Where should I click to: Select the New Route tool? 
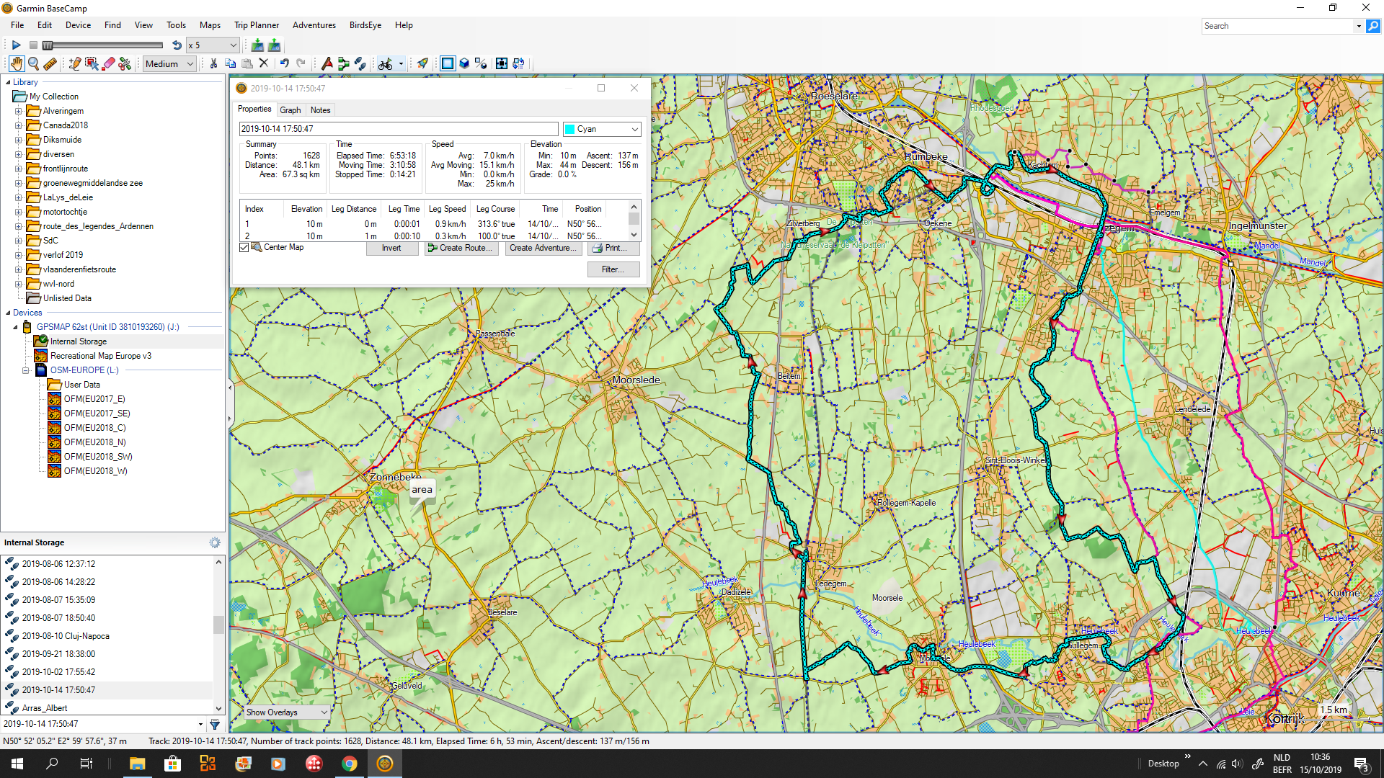coord(343,63)
